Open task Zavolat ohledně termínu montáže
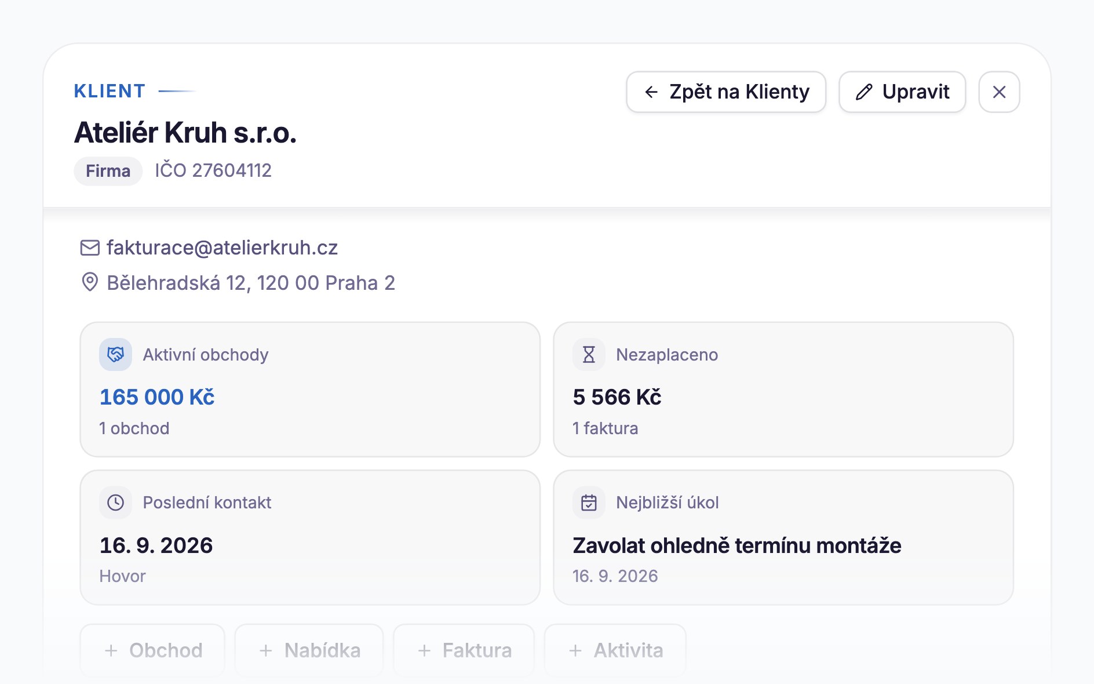The width and height of the screenshot is (1094, 684). tap(737, 545)
